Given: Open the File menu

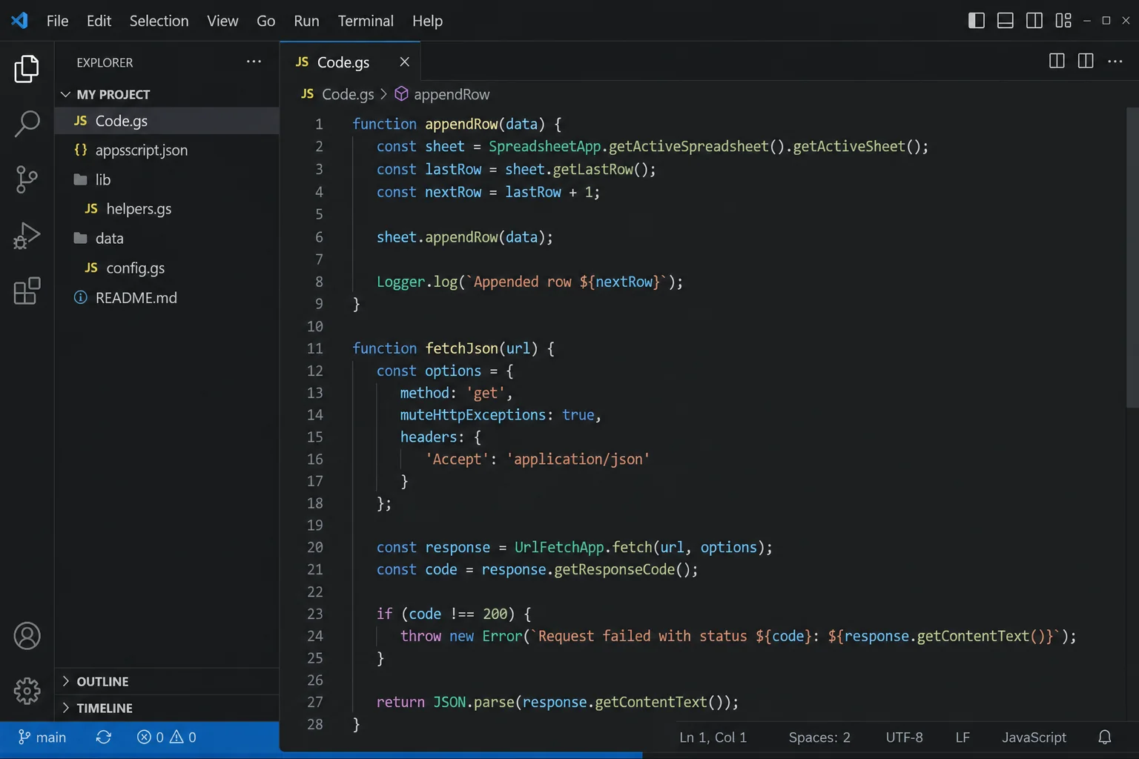Looking at the screenshot, I should (x=57, y=21).
